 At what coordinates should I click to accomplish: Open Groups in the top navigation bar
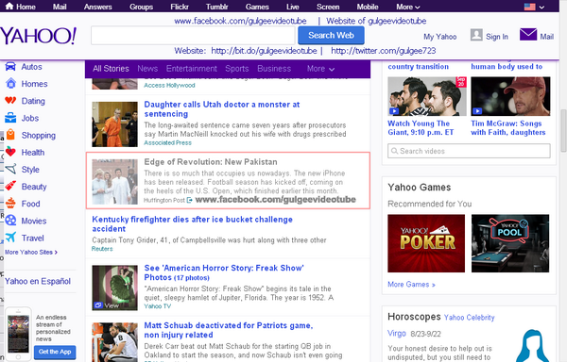pyautogui.click(x=141, y=7)
